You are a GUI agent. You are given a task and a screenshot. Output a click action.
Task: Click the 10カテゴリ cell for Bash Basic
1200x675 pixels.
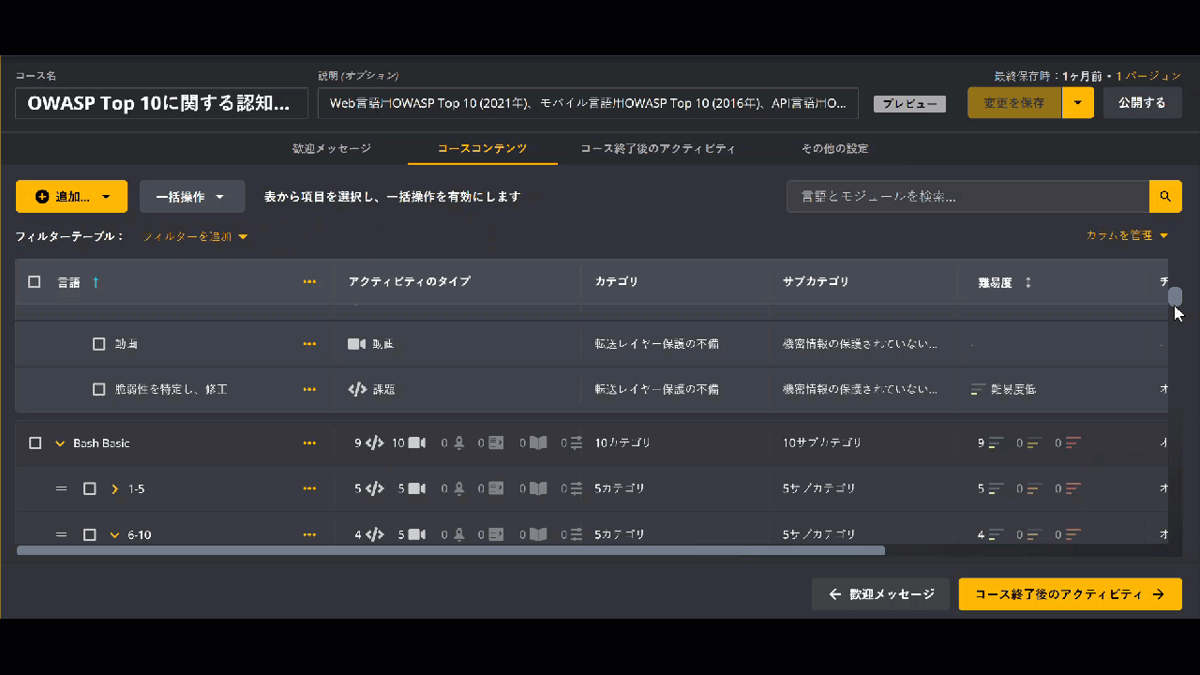click(x=622, y=442)
